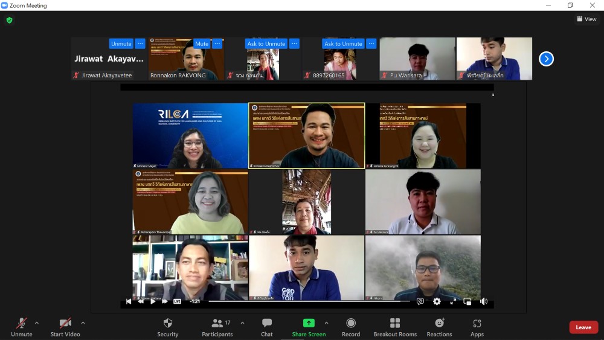Leave the meeting

pos(583,327)
